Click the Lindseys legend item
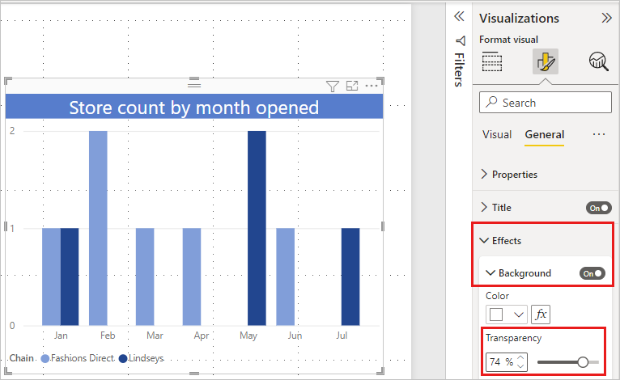 click(141, 358)
